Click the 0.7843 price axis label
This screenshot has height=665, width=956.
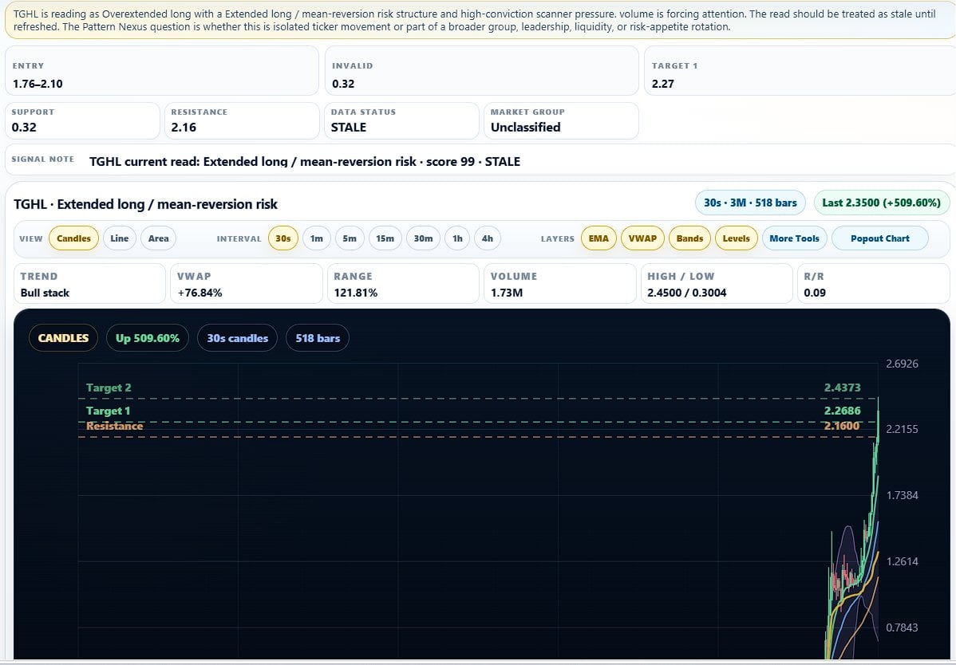click(x=902, y=628)
